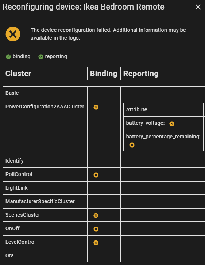Screen dimensions: 205x265
Task: Click the green check beside reporting
Action: pyautogui.click(x=41, y=57)
